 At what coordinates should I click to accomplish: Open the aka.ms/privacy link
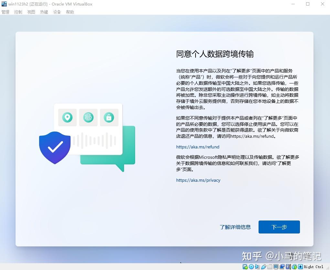pos(198,180)
